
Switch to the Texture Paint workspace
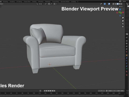[x=27, y=2]
